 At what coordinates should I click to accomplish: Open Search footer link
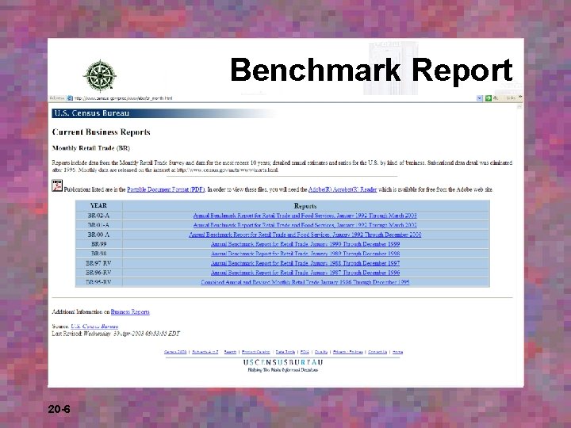coord(230,352)
